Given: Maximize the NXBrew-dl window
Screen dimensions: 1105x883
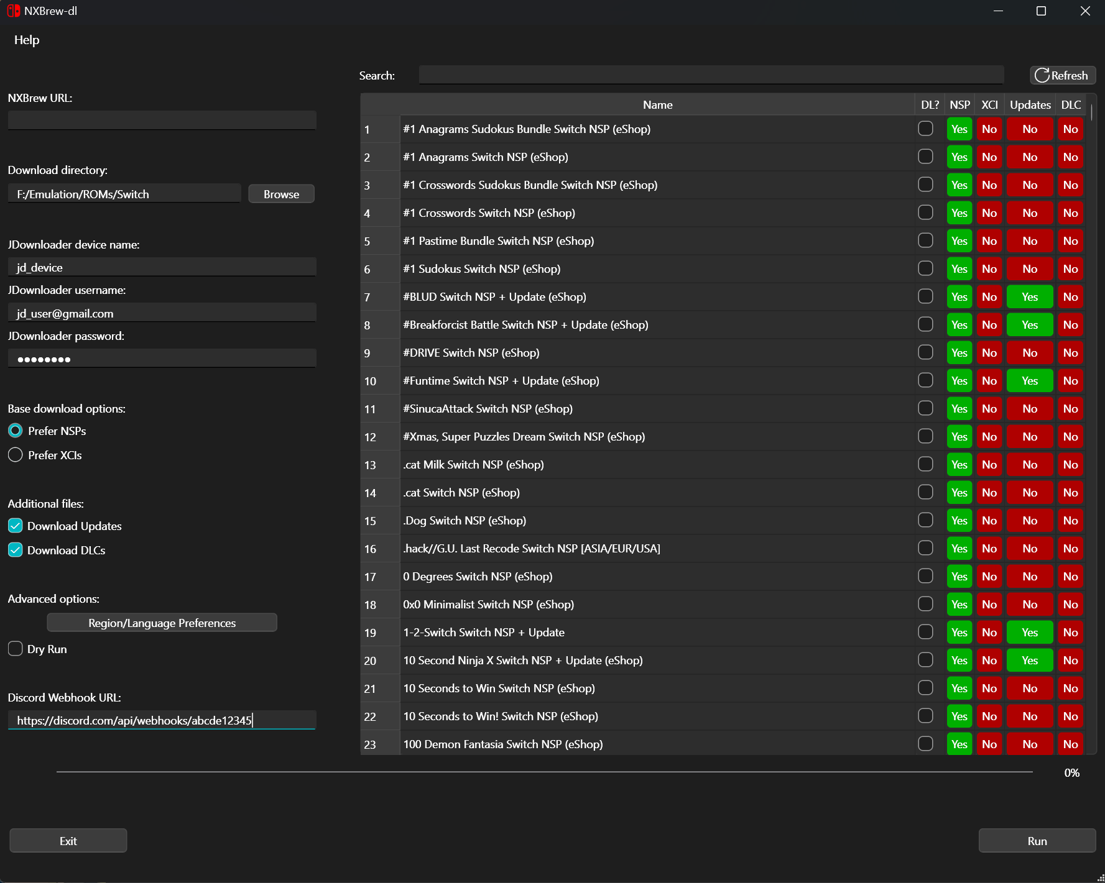Looking at the screenshot, I should (x=1041, y=11).
